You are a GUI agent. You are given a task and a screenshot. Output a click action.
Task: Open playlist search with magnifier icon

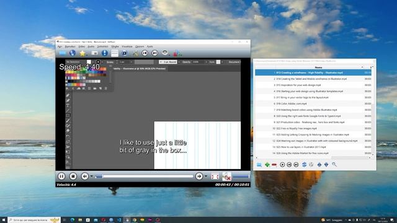pyautogui.click(x=334, y=165)
